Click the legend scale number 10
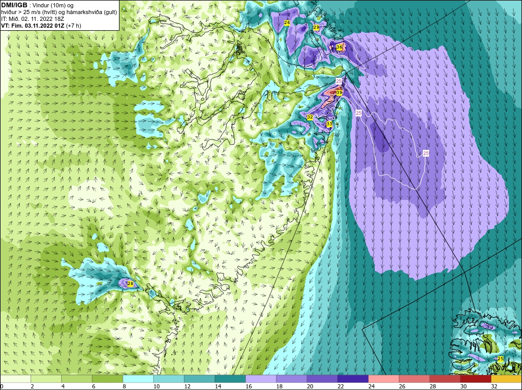The height and width of the screenshot is (390, 522). point(157,386)
